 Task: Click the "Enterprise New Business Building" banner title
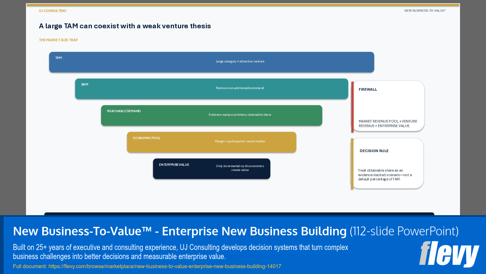[x=254, y=231]
